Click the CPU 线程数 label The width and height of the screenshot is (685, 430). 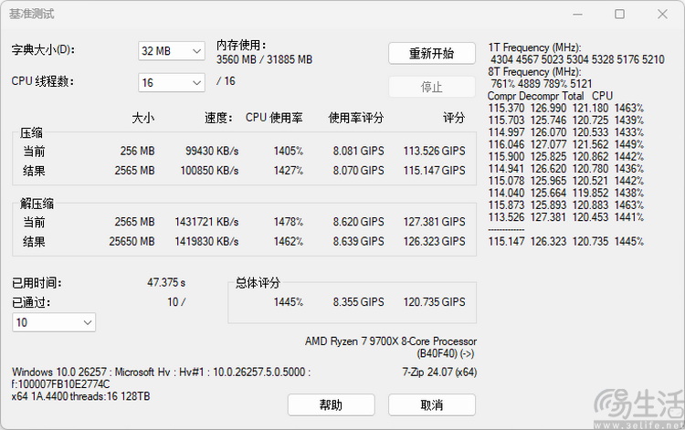[x=42, y=81]
